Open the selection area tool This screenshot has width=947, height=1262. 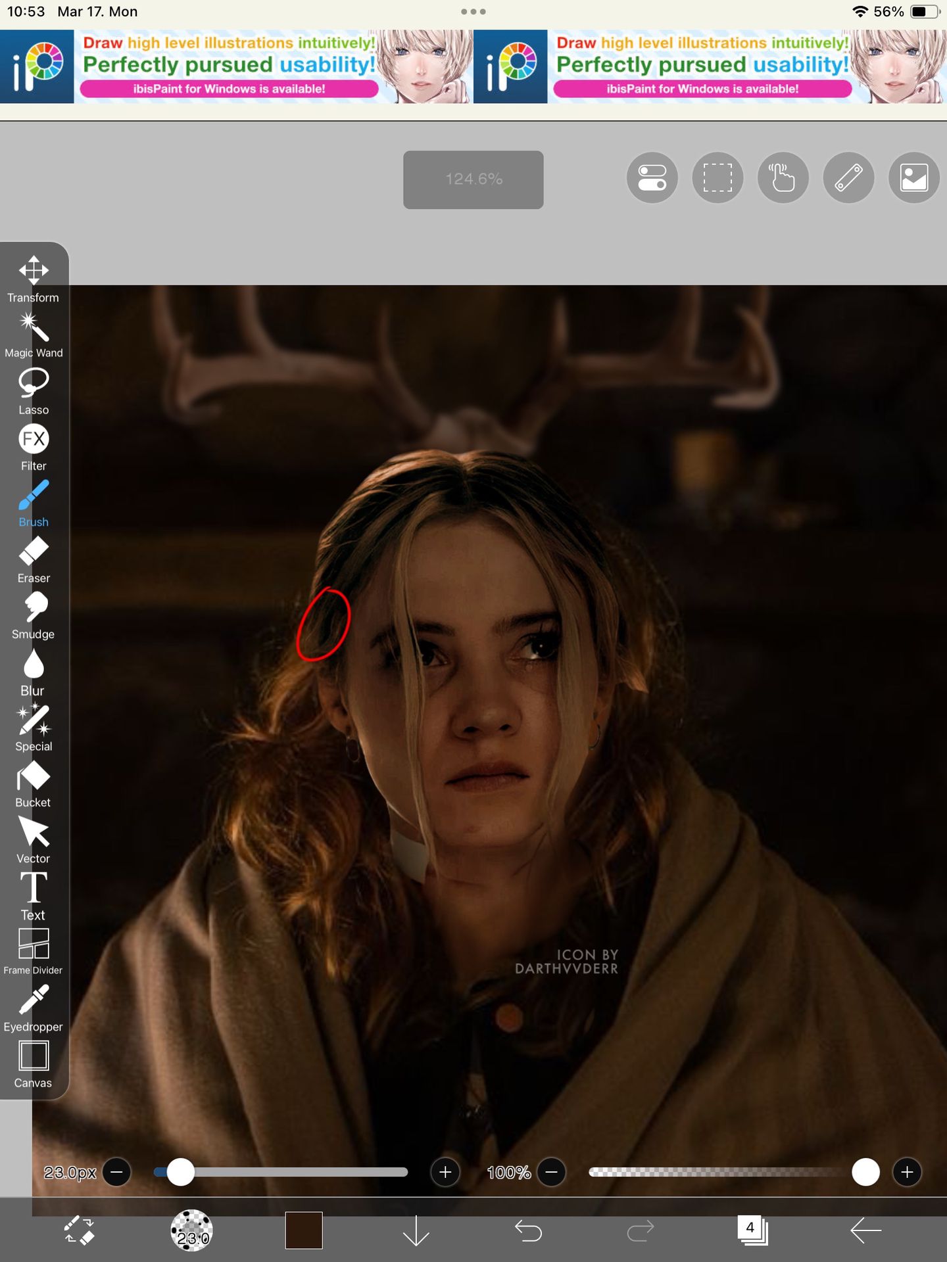[717, 178]
